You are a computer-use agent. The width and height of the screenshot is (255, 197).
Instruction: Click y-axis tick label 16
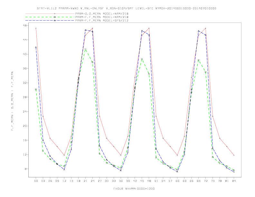(x=25, y=140)
